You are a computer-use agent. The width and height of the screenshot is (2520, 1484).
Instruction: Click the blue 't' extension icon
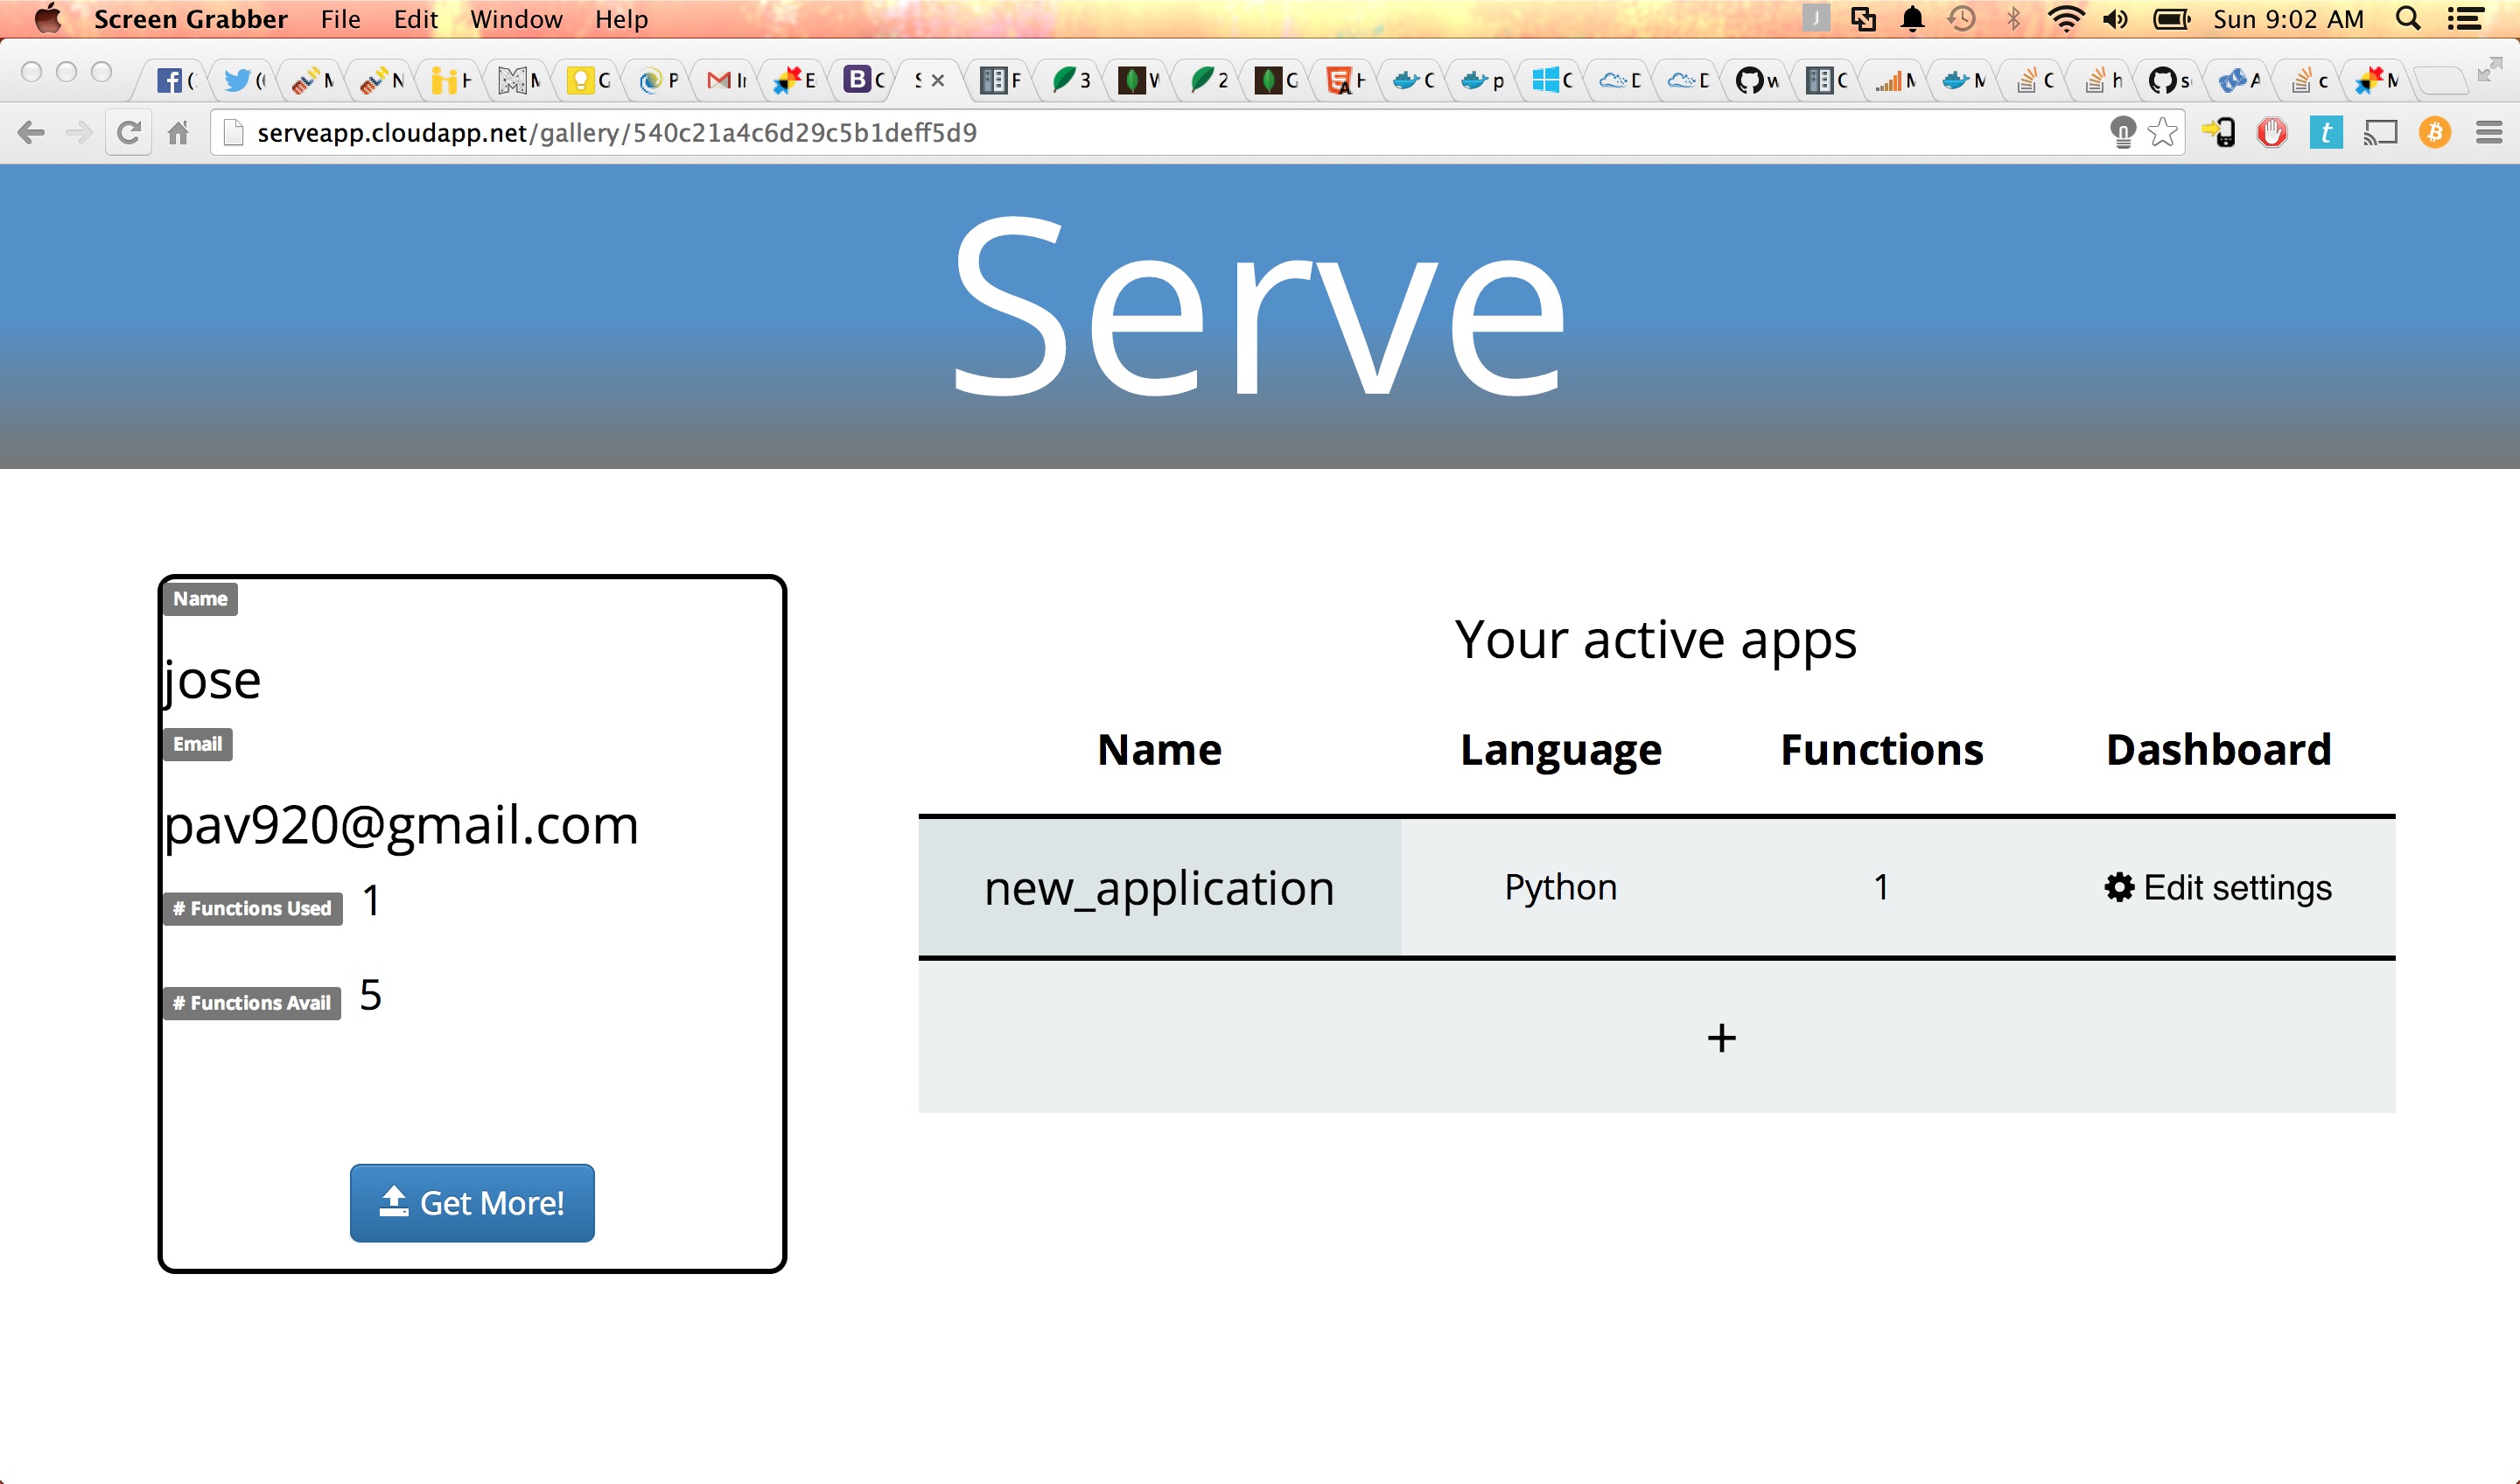(2326, 133)
